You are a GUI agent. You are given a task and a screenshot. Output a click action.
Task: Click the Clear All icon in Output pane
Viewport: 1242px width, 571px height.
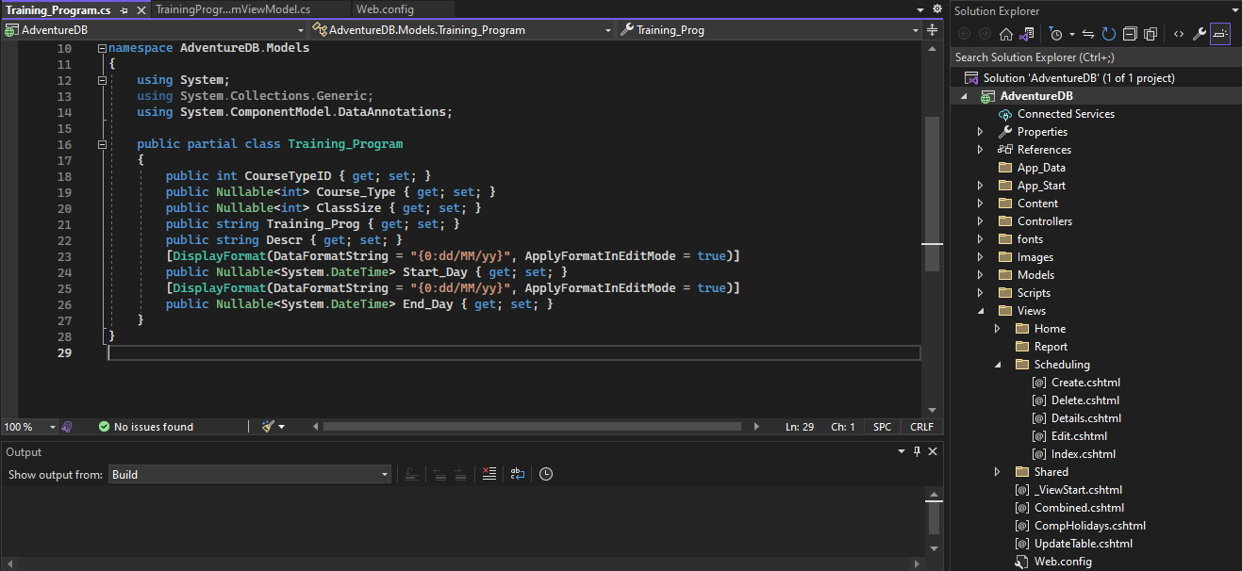coord(489,474)
